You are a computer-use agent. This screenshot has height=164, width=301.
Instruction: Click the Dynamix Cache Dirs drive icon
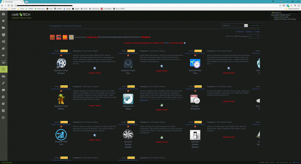point(128,63)
